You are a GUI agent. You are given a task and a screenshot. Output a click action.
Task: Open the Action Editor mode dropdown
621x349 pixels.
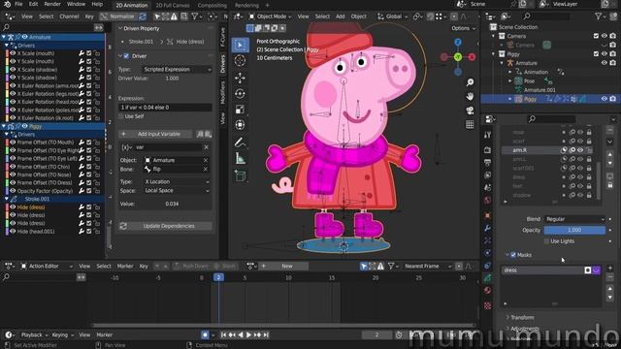[47, 267]
